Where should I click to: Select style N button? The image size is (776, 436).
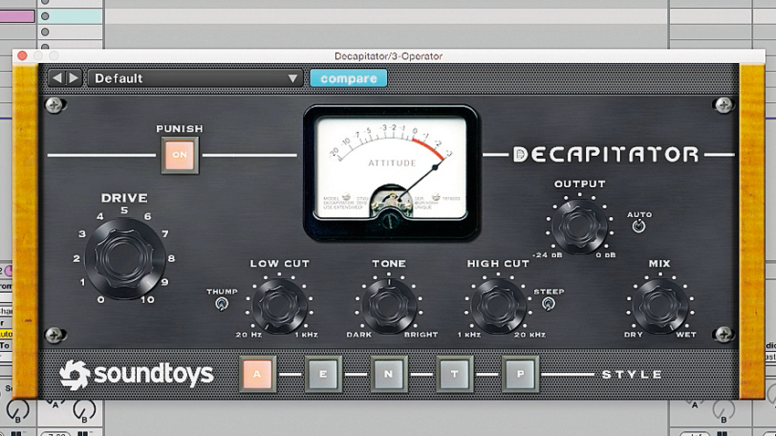click(389, 374)
